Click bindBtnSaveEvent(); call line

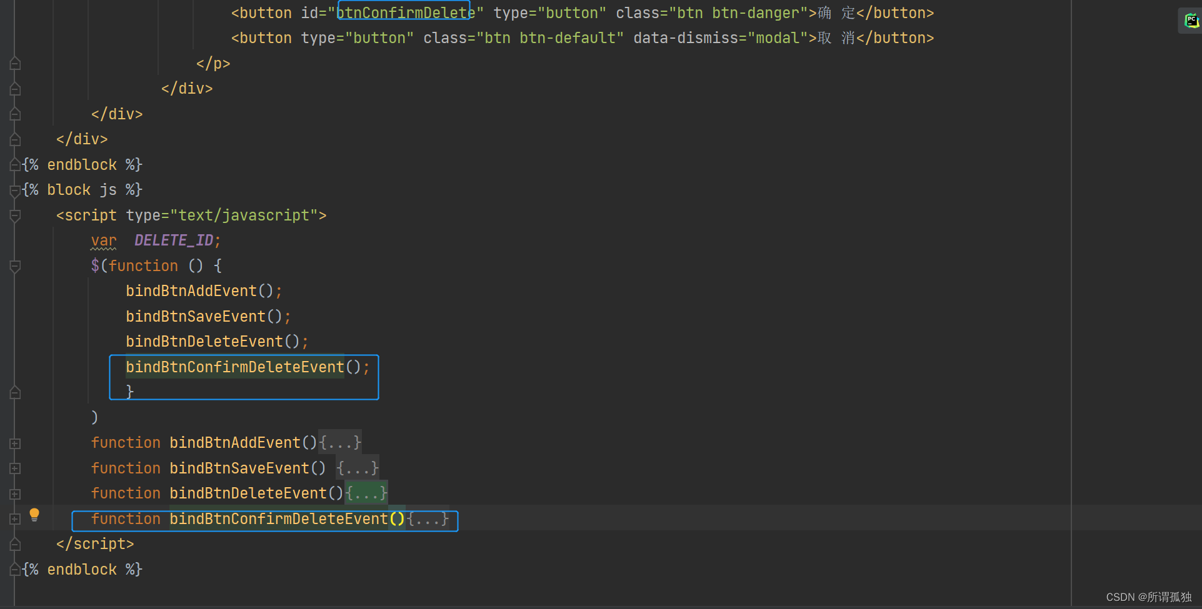(208, 317)
